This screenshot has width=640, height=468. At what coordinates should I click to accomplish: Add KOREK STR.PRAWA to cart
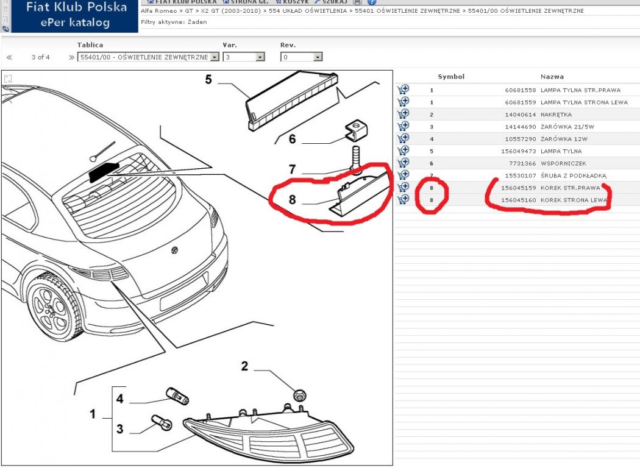click(x=403, y=187)
